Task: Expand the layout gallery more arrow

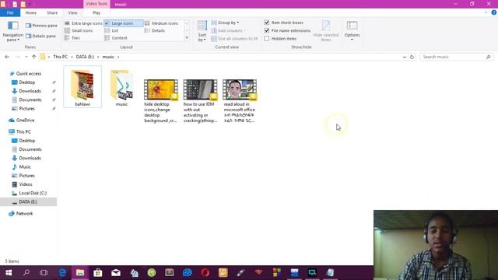Action: click(187, 38)
